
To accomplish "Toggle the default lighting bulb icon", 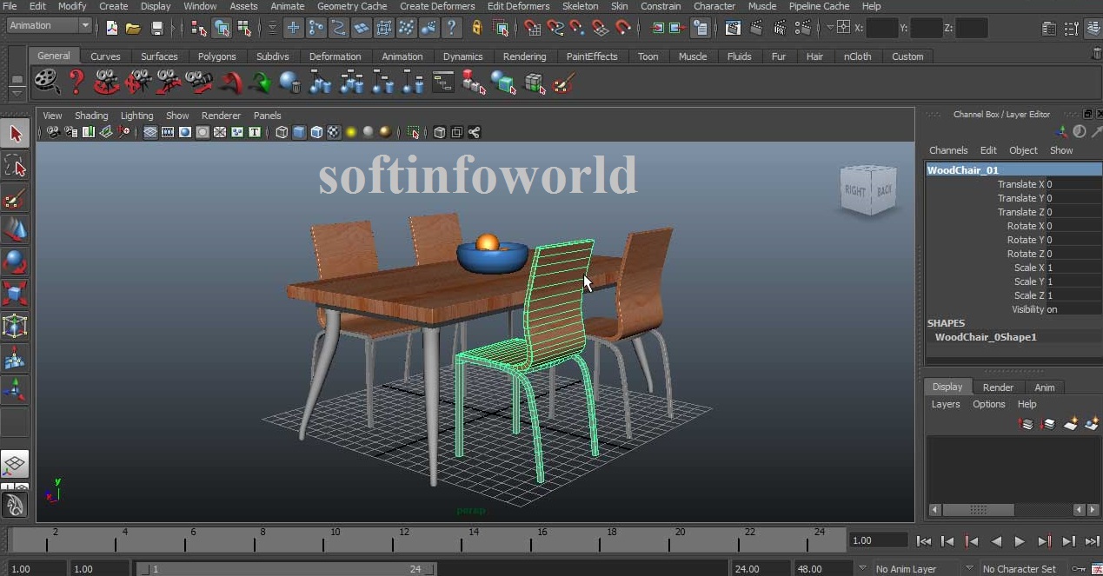I will [350, 132].
